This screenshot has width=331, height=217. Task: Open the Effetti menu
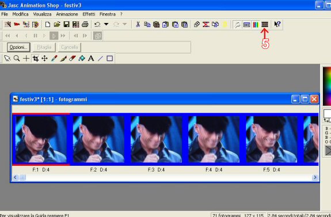pos(89,14)
